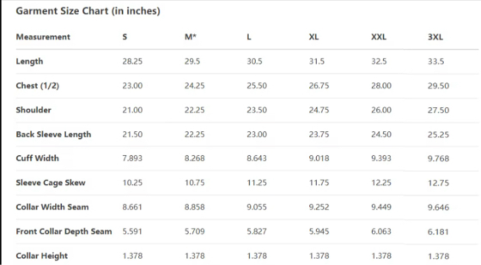Image resolution: width=481 pixels, height=265 pixels.
Task: Click the 9.018 Cuff Width value
Action: [319, 159]
